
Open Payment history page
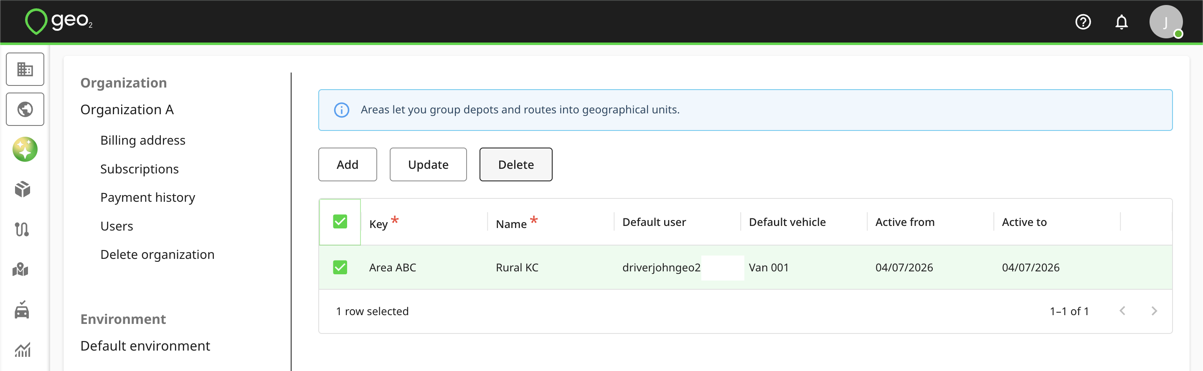[x=147, y=198]
